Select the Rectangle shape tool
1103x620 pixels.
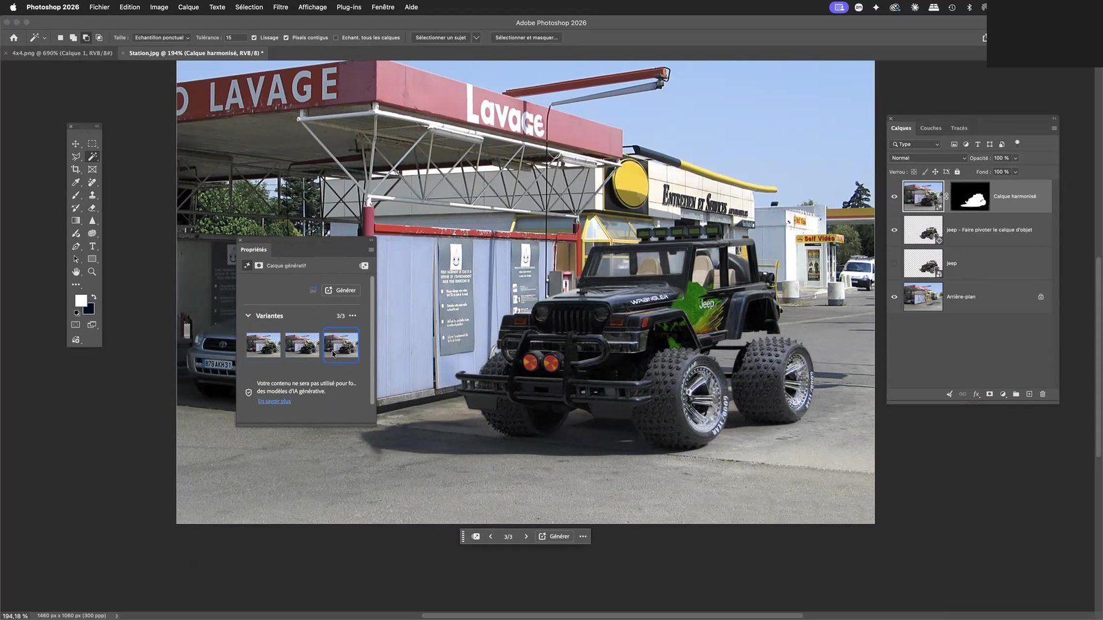pyautogui.click(x=92, y=259)
